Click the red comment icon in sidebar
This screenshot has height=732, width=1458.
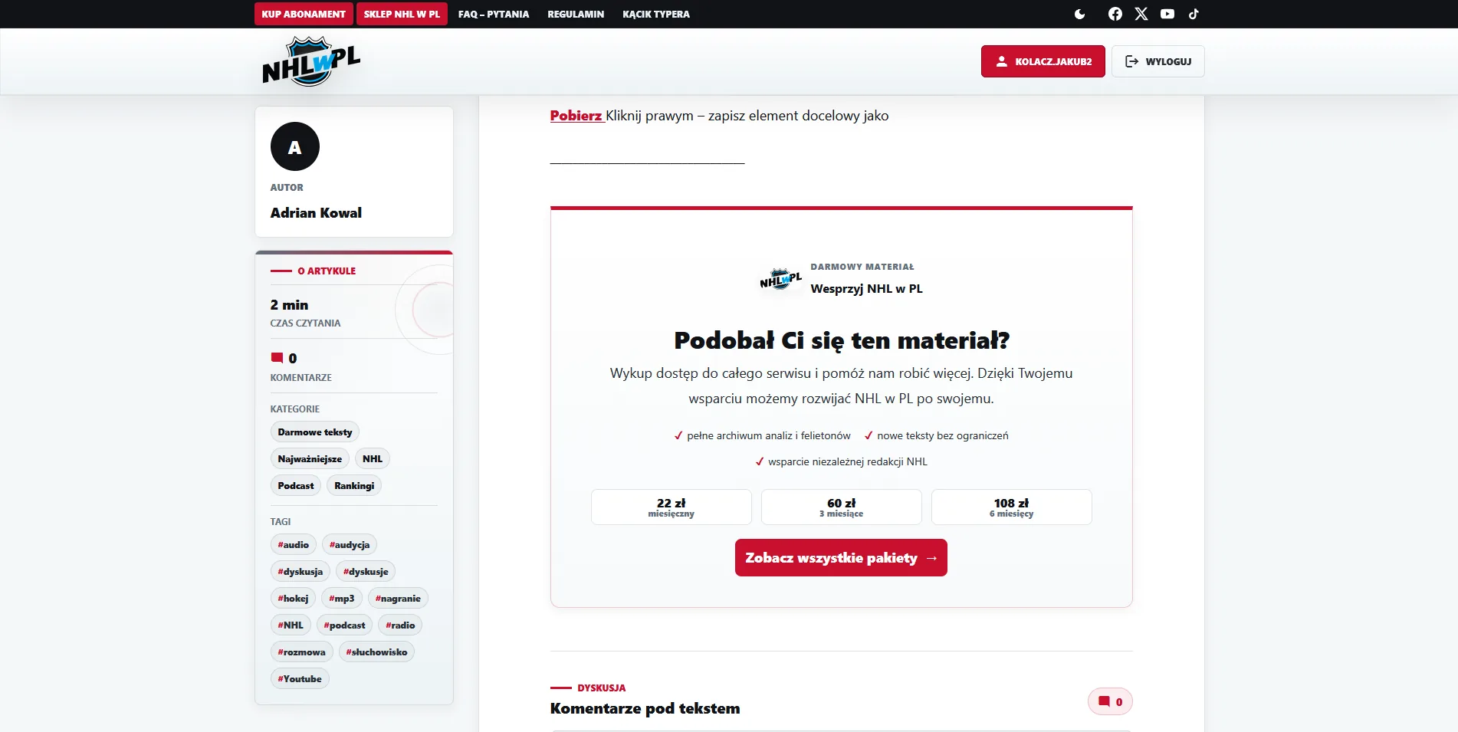(x=277, y=358)
